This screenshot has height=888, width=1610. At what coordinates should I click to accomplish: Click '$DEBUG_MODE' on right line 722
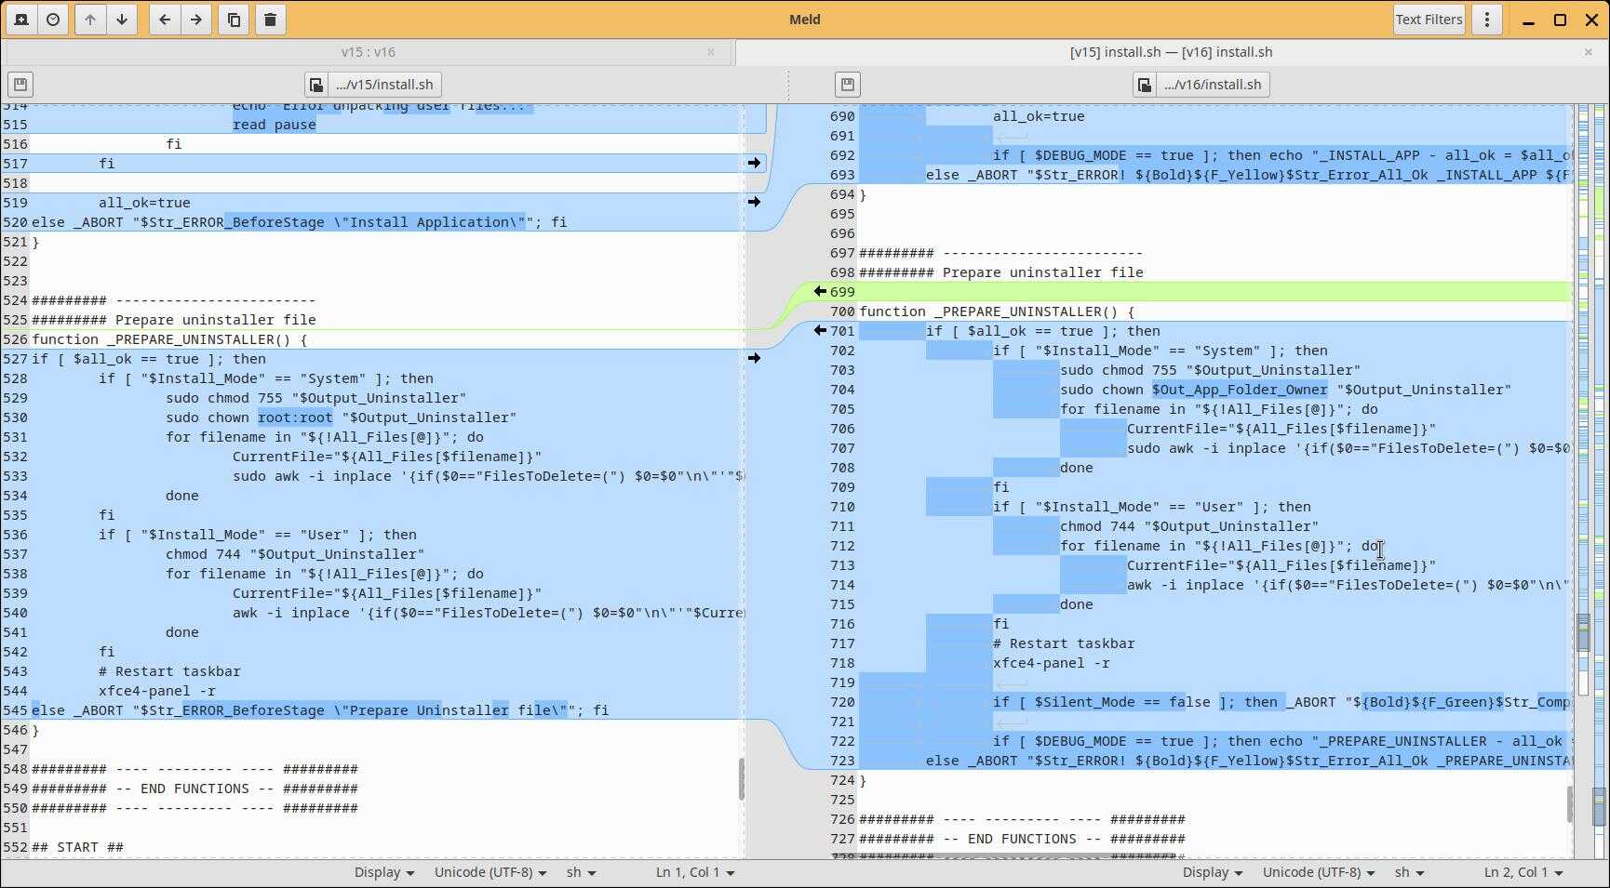[1080, 741]
